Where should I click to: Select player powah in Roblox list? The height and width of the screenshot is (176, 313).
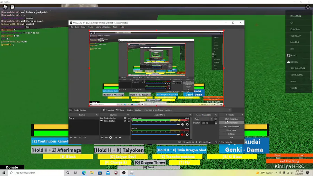294,62
